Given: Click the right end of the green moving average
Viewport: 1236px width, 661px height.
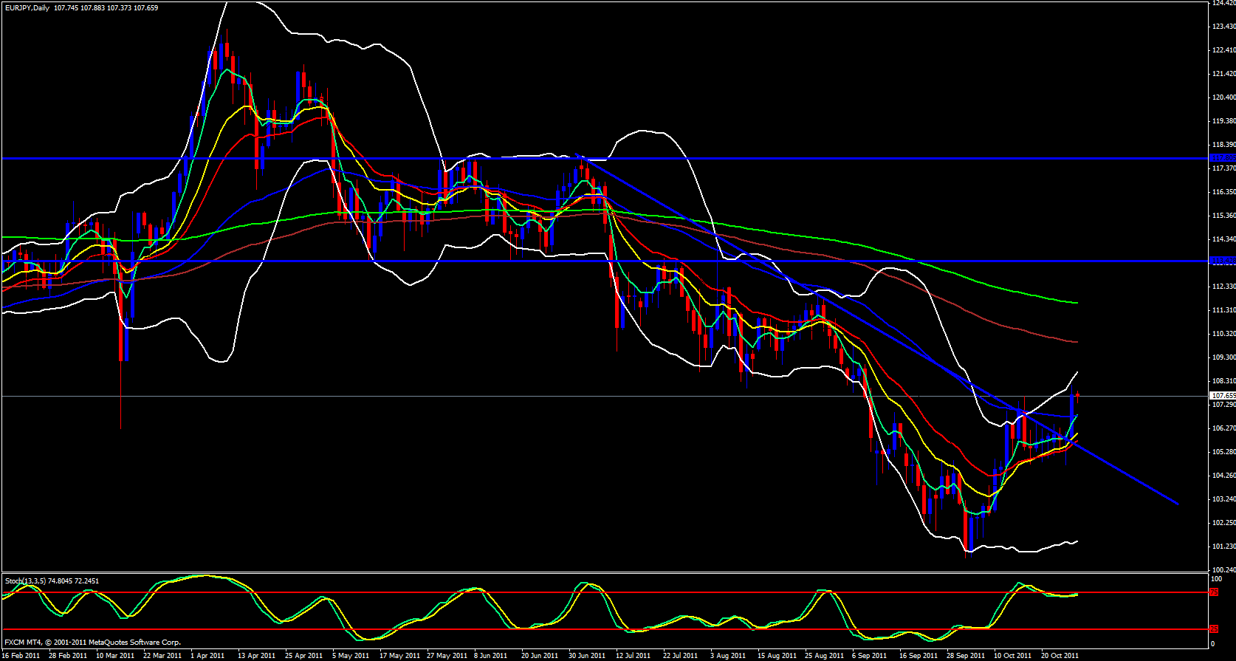Looking at the screenshot, I should pos(1077,303).
